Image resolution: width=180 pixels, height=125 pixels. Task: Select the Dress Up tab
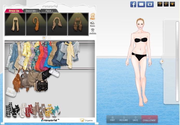click(x=14, y=11)
